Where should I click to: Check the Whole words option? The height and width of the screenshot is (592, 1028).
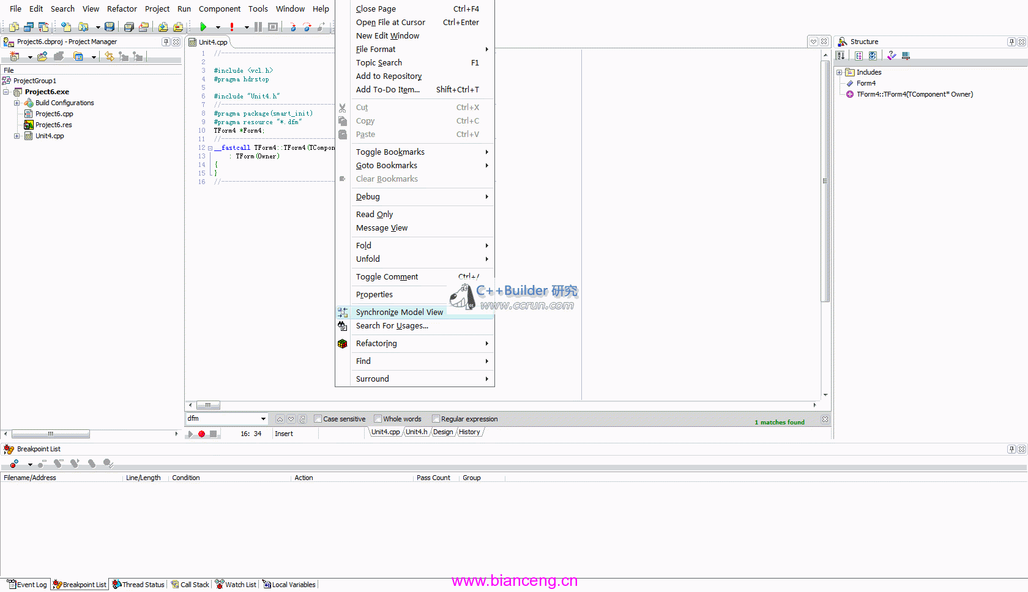[x=378, y=419]
